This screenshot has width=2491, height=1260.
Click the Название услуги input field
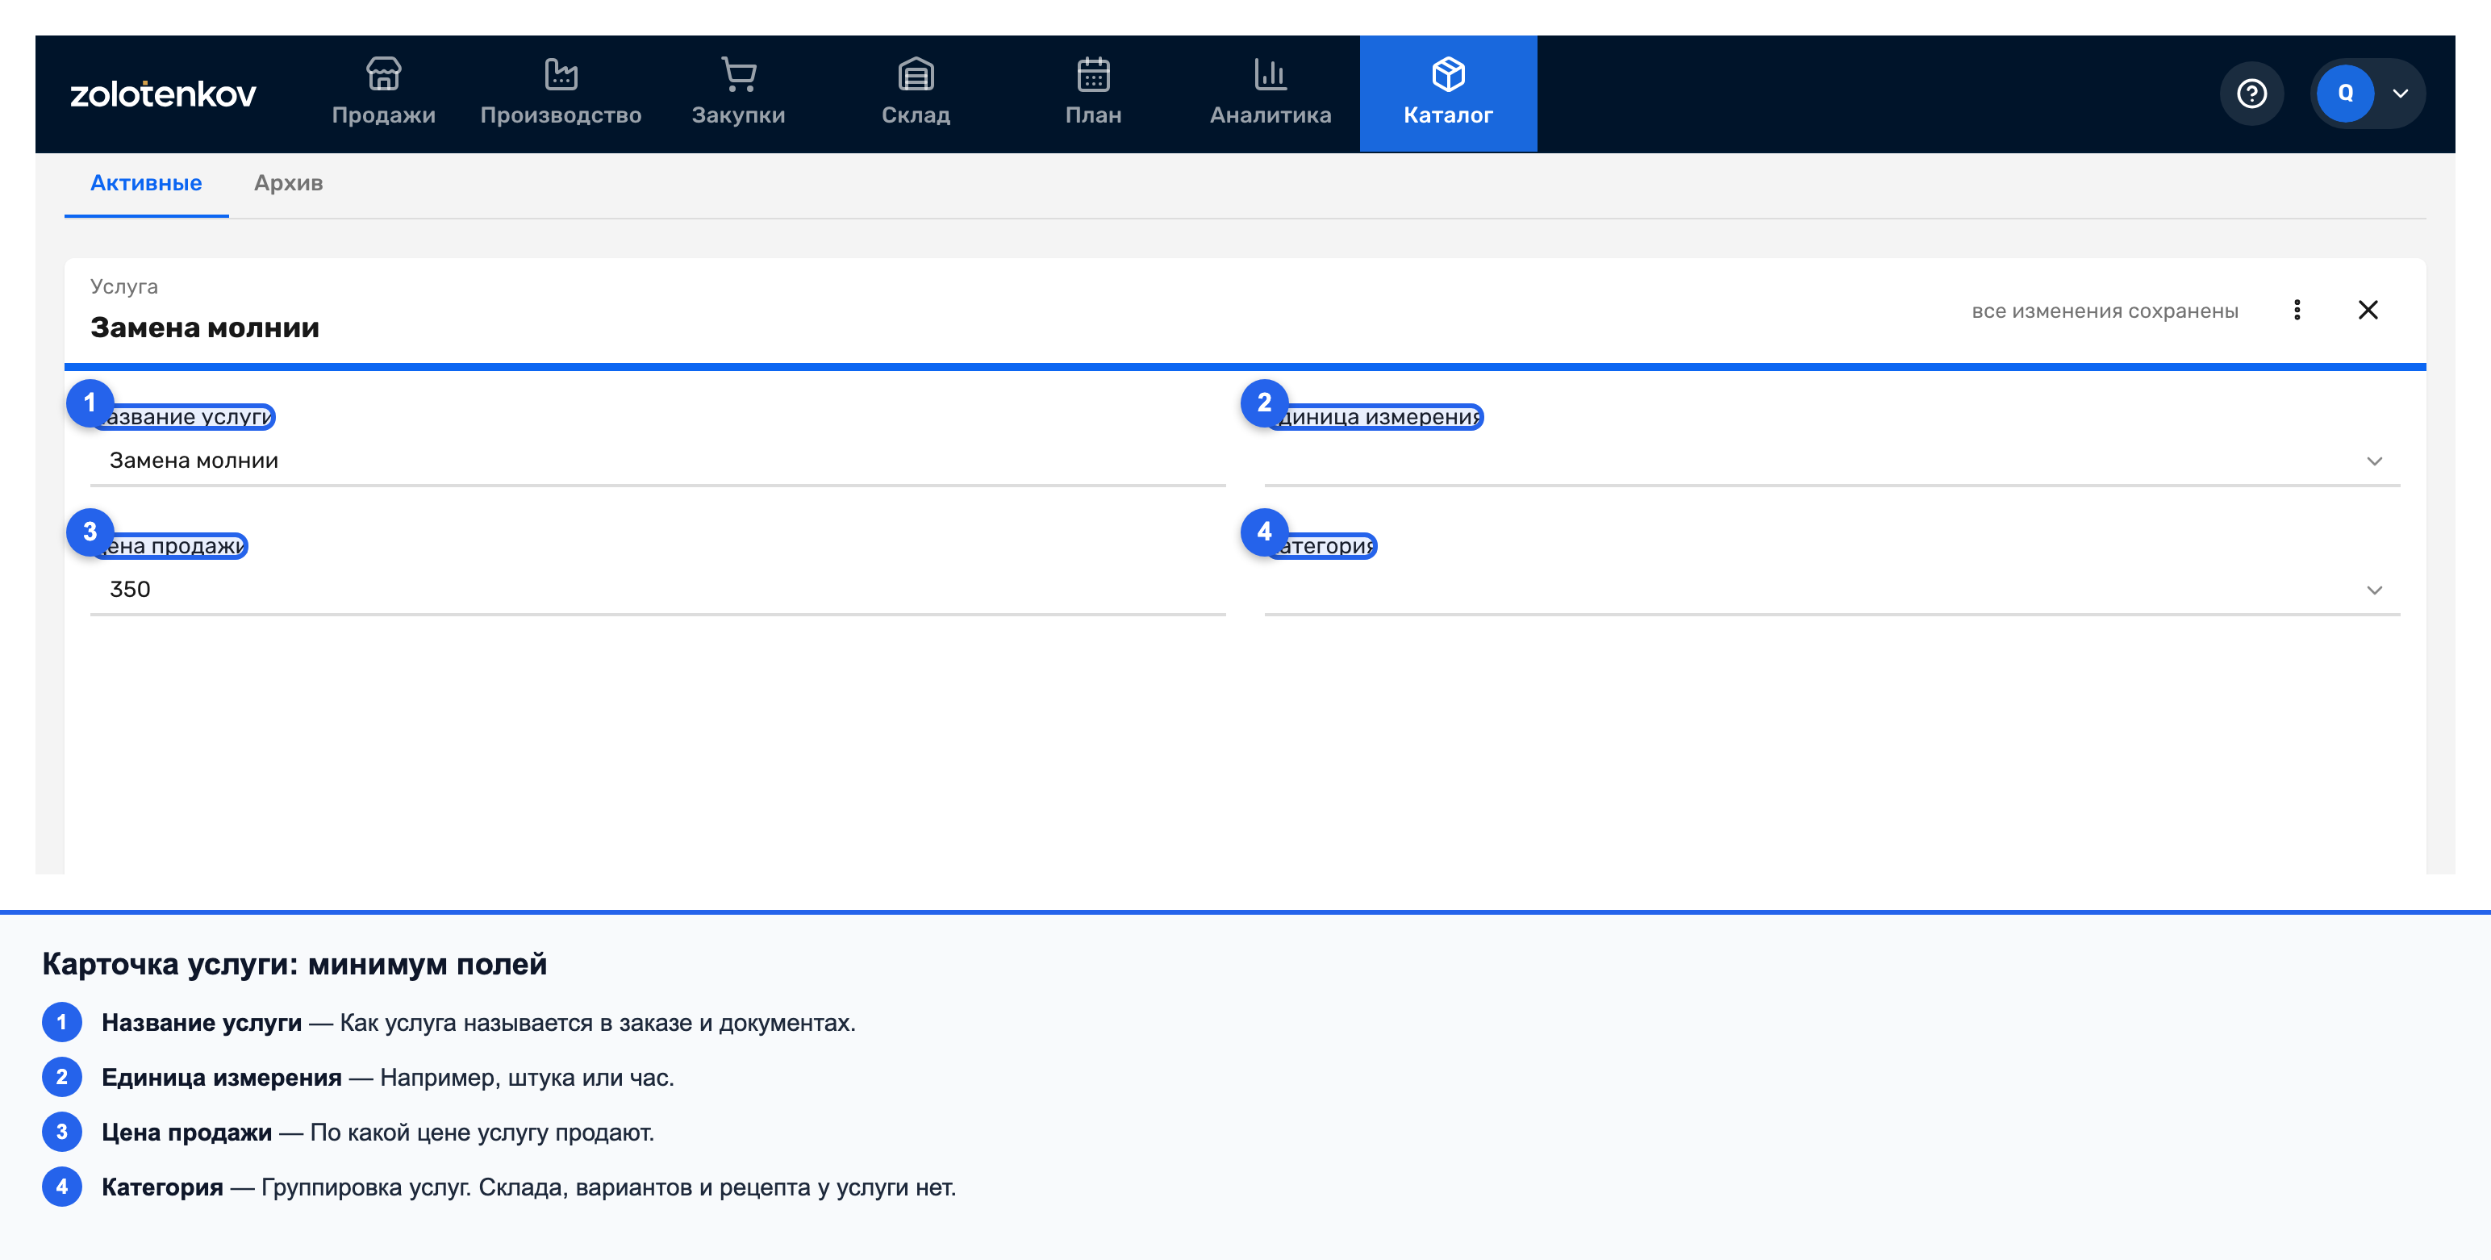click(657, 461)
